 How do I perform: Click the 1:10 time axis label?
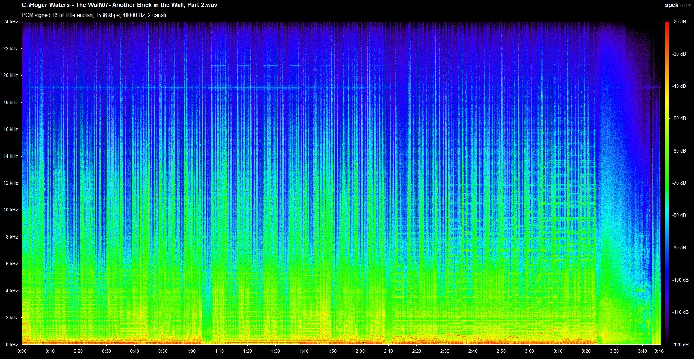219,351
